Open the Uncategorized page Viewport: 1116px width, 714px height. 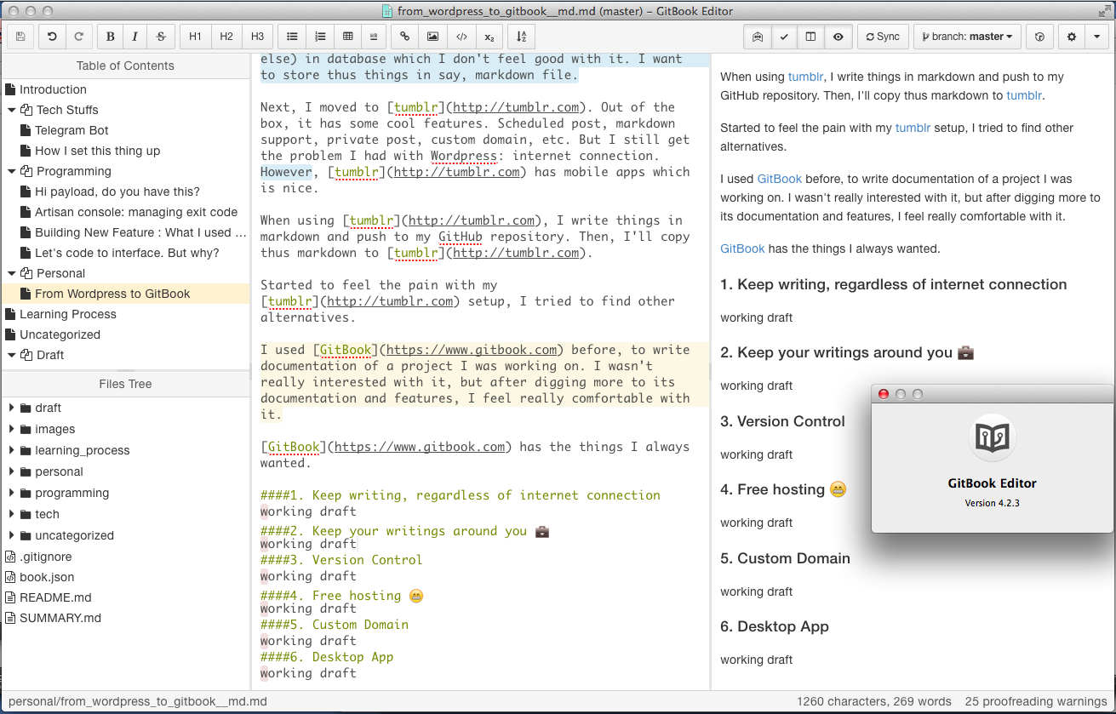(60, 334)
